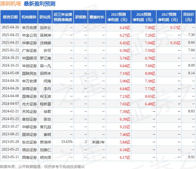This screenshot has height=169, width=196.
Task: Click the 近三年业绩预测准确度 column header
Action: click(63, 17)
